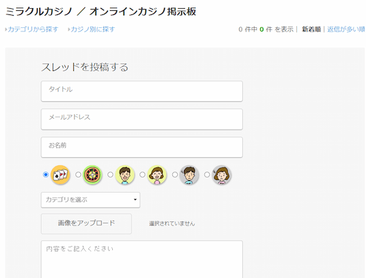Choose the smiling girl avatar image
366x278 pixels.
[157, 175]
